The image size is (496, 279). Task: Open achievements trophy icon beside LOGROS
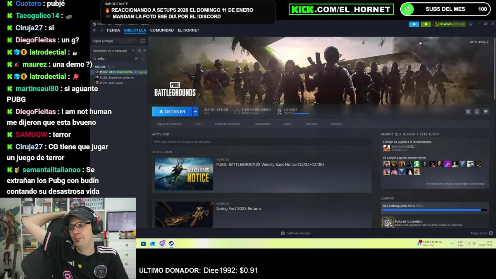click(x=279, y=111)
